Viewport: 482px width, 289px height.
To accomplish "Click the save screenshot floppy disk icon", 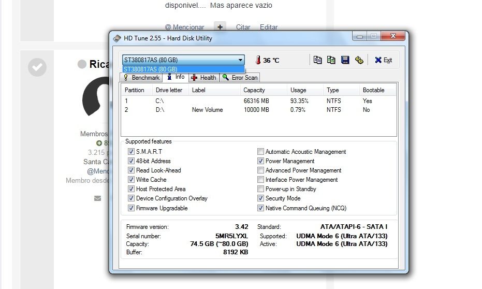I will click(x=345, y=60).
